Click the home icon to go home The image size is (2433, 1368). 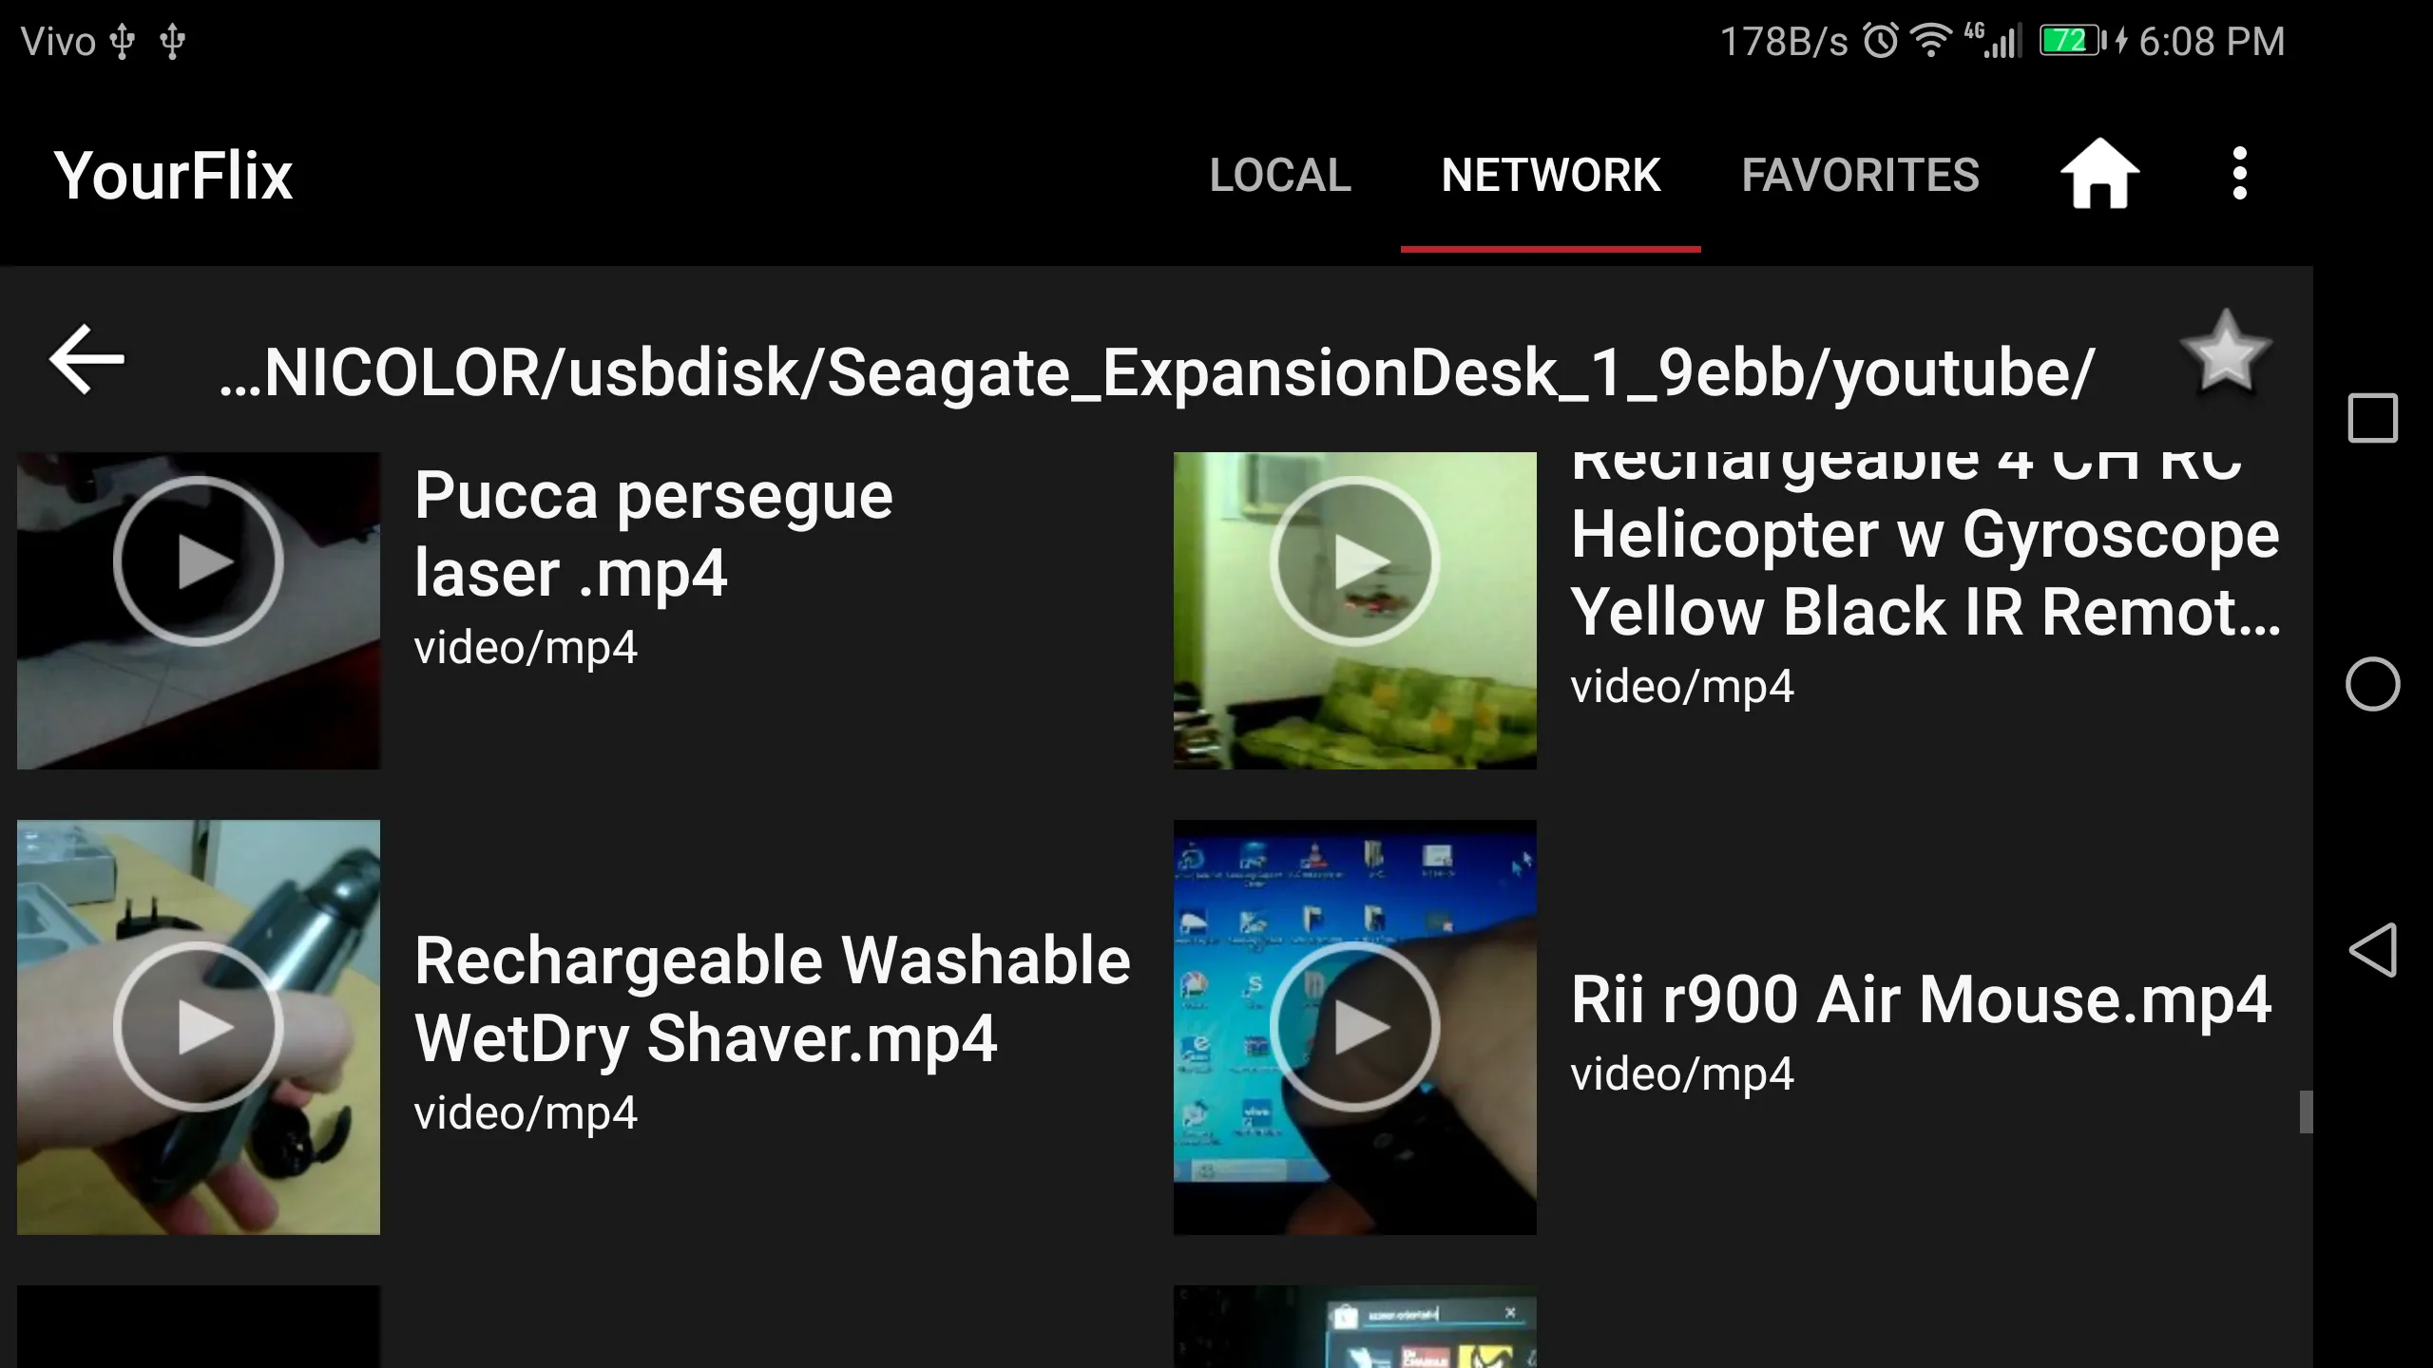pyautogui.click(x=2102, y=174)
